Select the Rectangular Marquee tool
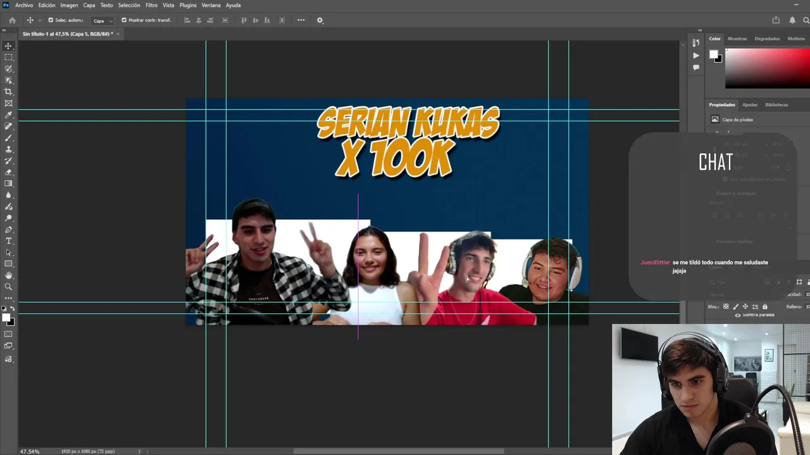 click(8, 58)
